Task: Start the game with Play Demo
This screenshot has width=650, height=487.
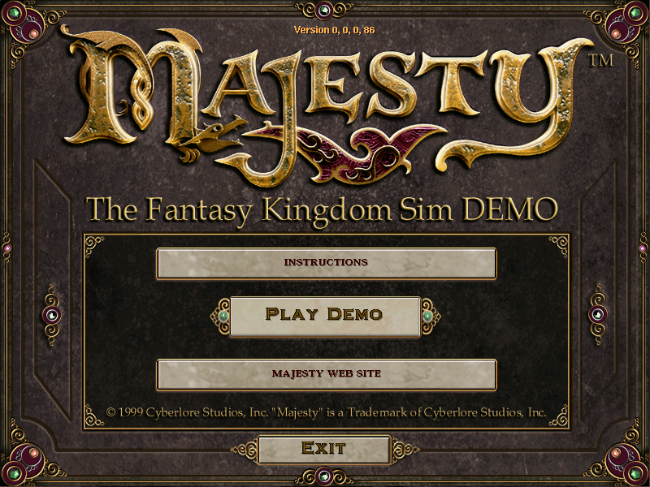Action: point(326,317)
